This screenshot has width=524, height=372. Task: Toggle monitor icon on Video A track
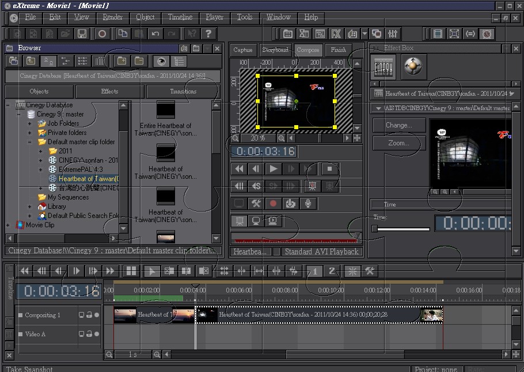pyautogui.click(x=81, y=334)
